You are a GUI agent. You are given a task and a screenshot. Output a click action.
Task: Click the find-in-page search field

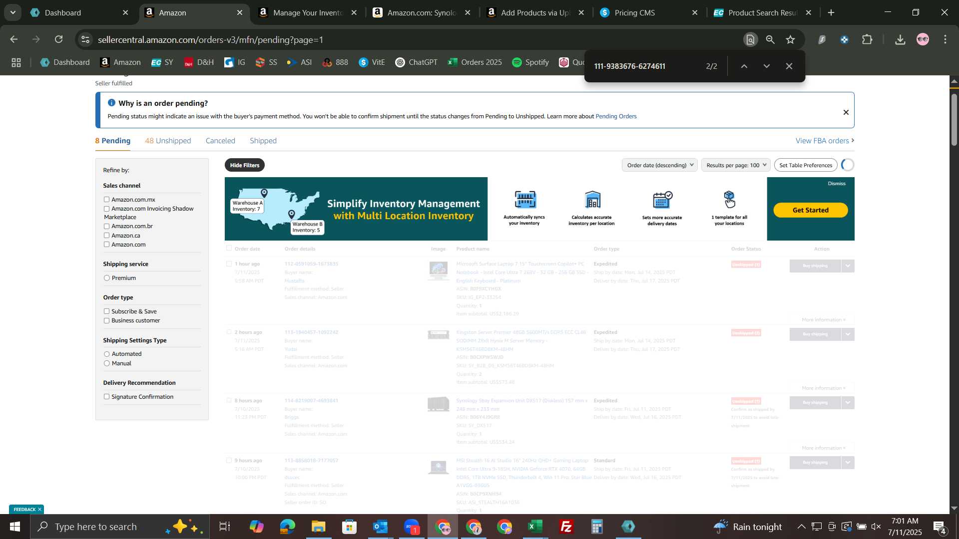click(x=644, y=66)
